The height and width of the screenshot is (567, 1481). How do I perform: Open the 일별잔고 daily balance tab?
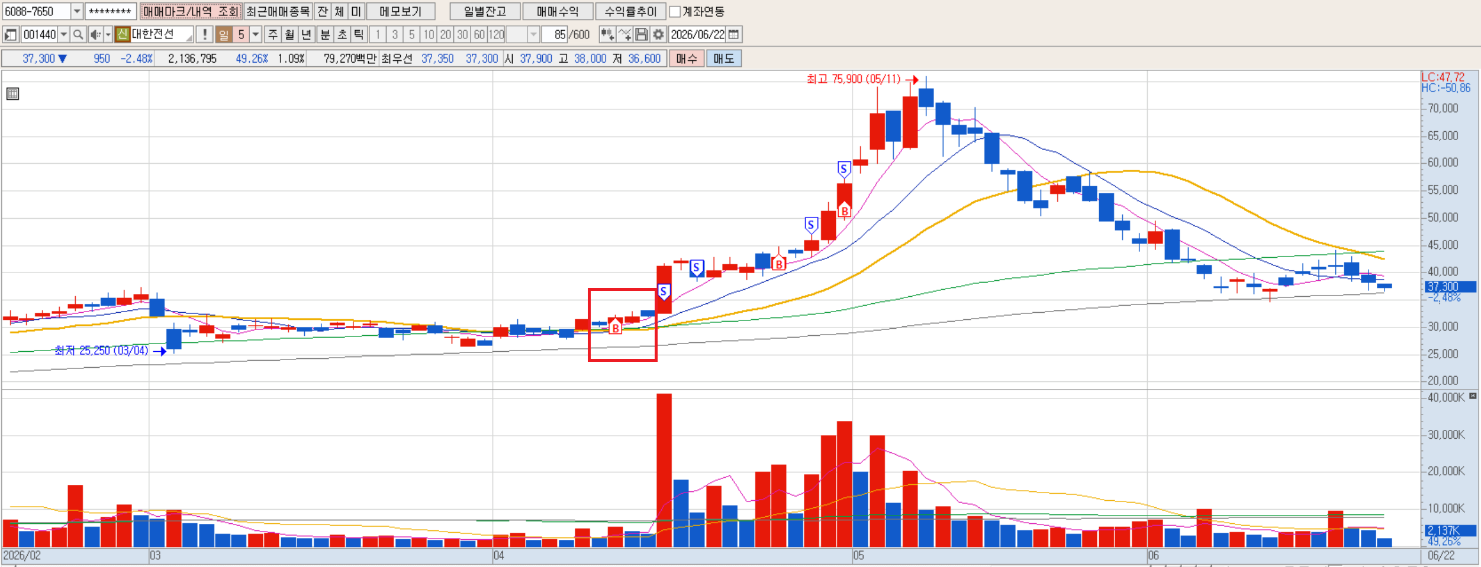point(485,11)
